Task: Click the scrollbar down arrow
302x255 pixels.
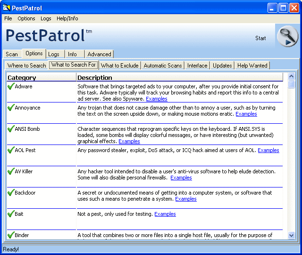Action: point(292,235)
